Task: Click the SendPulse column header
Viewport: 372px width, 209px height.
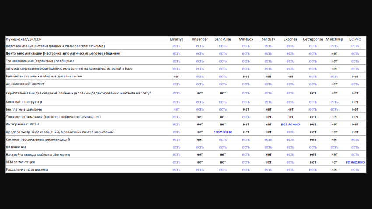Action: (223, 39)
